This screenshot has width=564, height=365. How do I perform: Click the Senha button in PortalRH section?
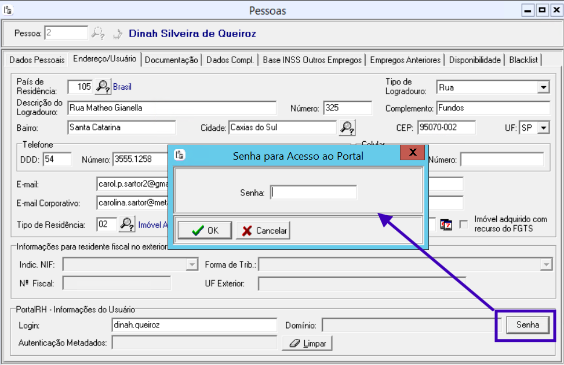click(527, 325)
